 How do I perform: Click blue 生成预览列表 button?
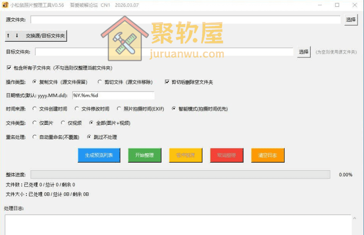(x=99, y=155)
